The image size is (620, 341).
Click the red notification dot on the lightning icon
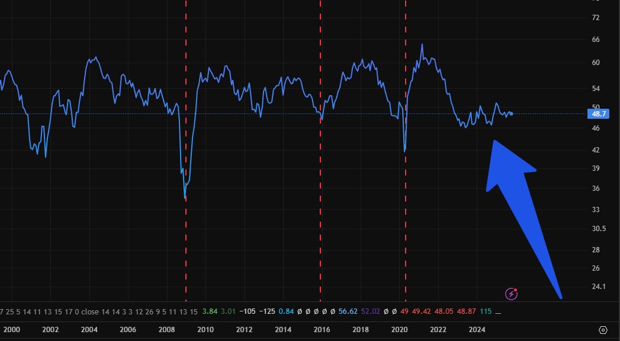[x=514, y=289]
